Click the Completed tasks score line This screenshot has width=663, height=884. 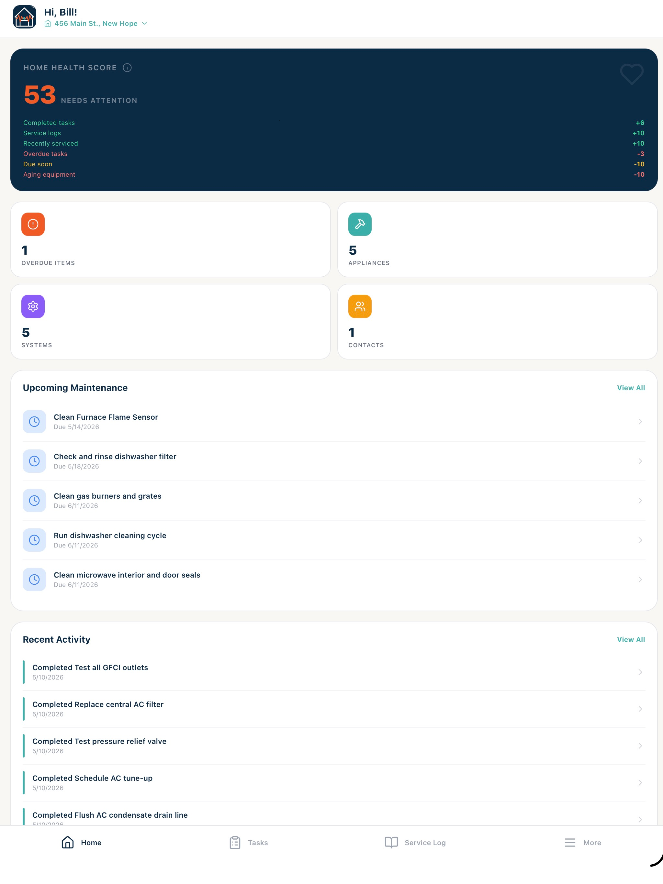pos(333,123)
